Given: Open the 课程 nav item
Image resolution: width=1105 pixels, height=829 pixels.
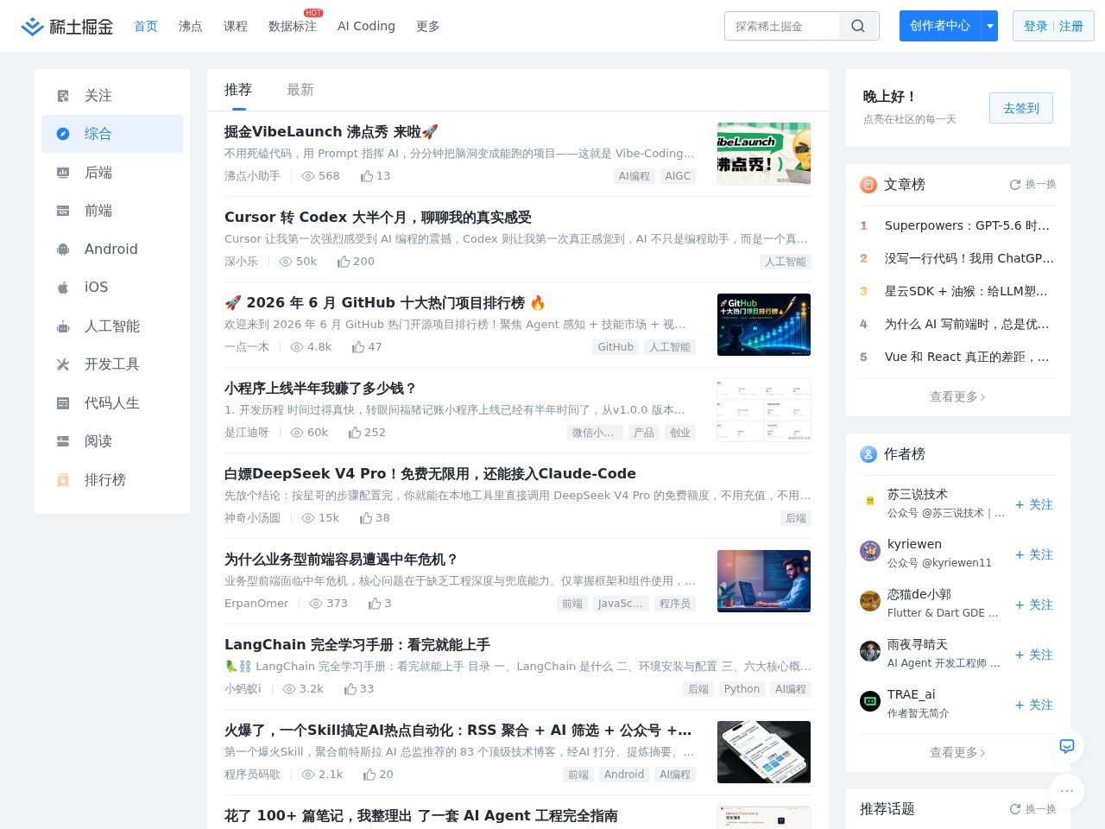Looking at the screenshot, I should click(x=236, y=27).
